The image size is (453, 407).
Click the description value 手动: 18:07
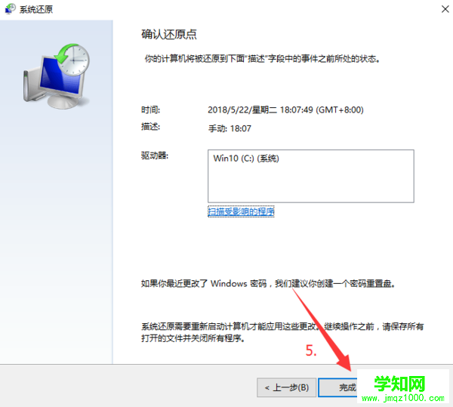click(x=230, y=128)
